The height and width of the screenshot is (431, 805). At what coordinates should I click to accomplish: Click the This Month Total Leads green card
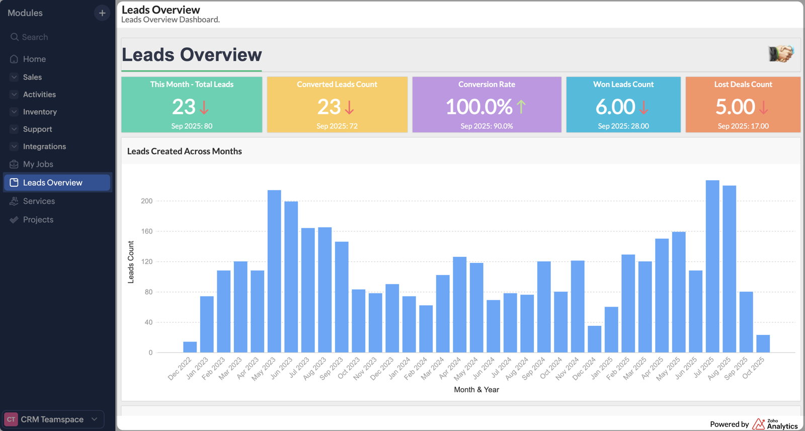tap(192, 105)
